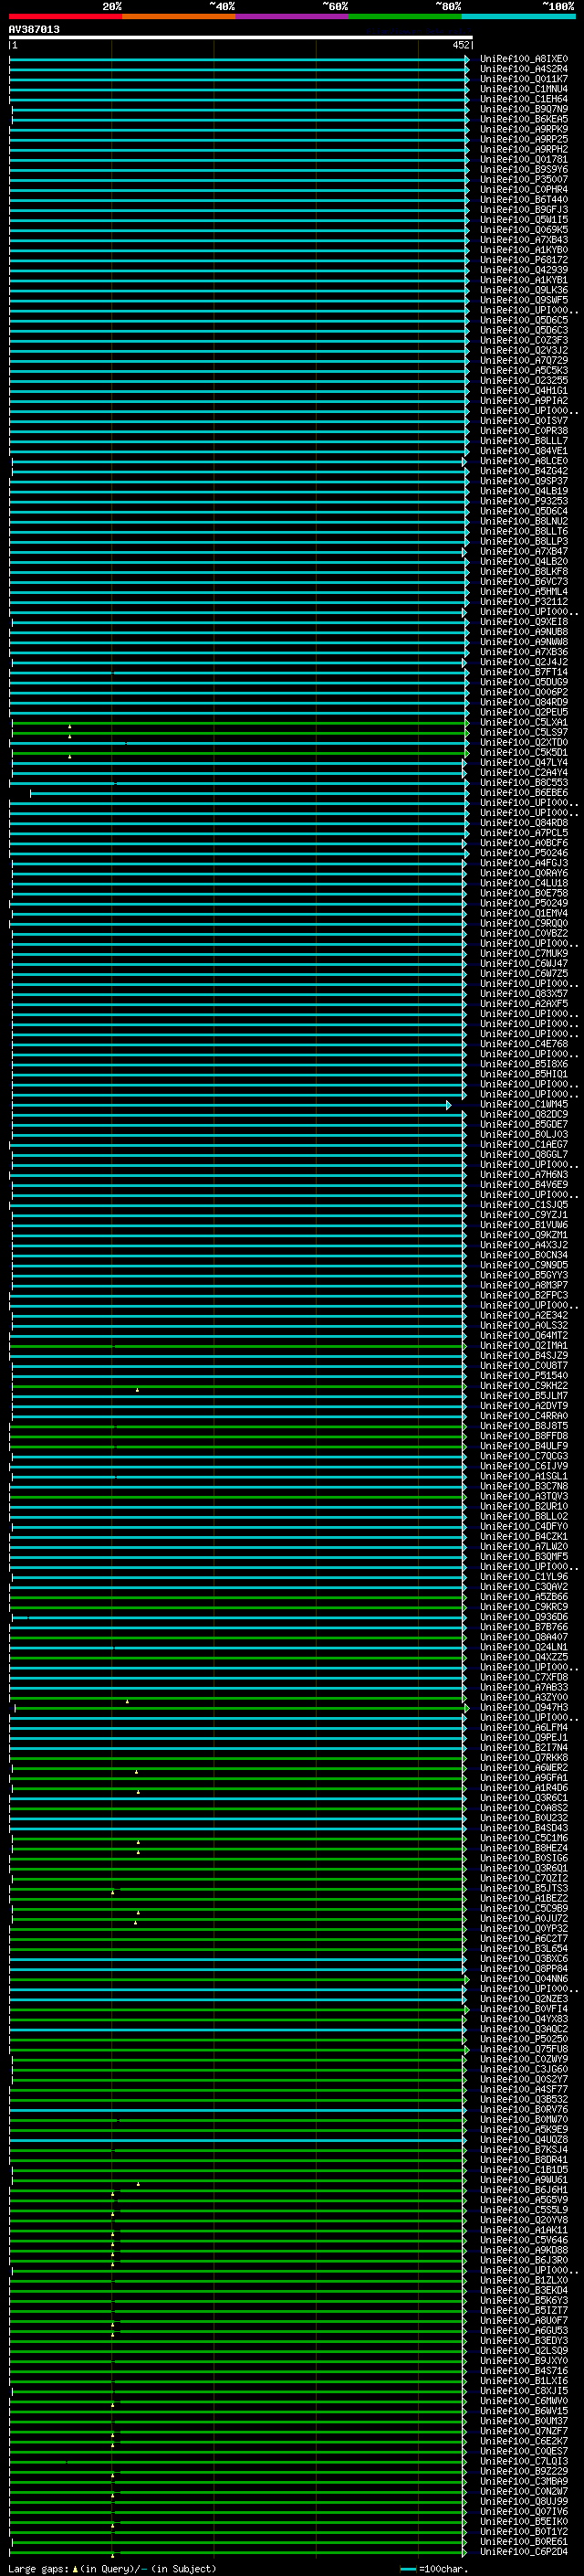Select the UniRef100_P50246 entry
The height and width of the screenshot is (2576, 584).
pos(524,853)
